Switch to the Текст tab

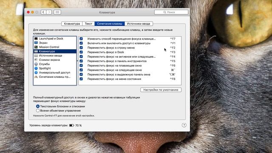[x=88, y=24]
